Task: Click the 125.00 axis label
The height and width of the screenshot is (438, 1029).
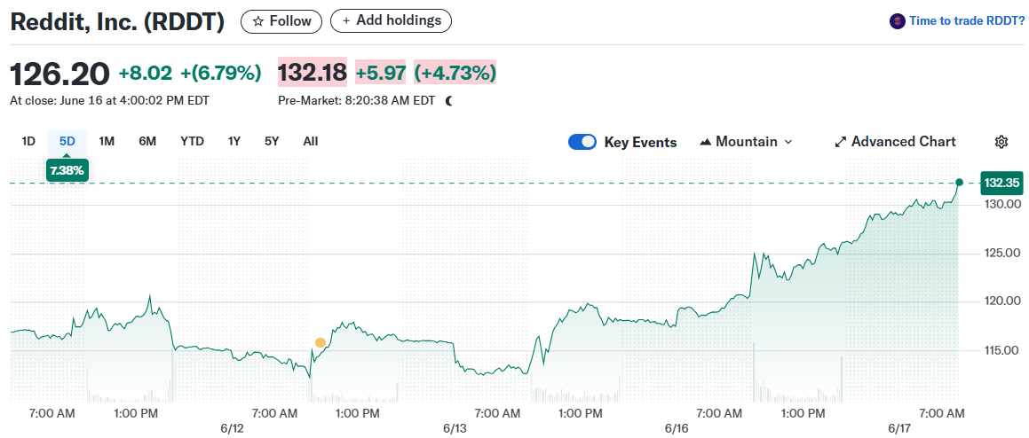Action: pos(1001,253)
